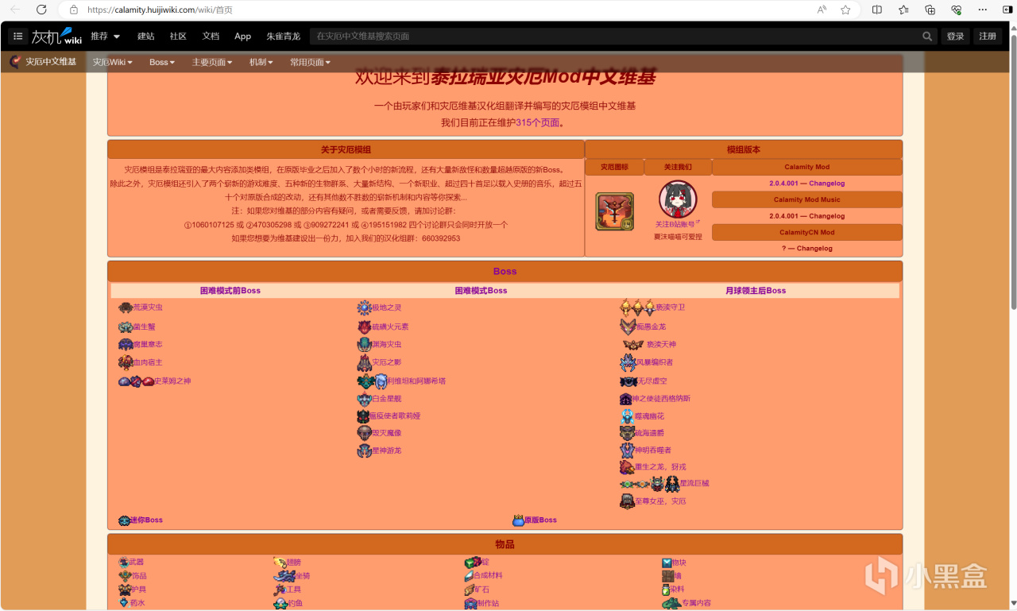
Task: Click the mounts (坐骑) category icon
Action: [x=284, y=576]
